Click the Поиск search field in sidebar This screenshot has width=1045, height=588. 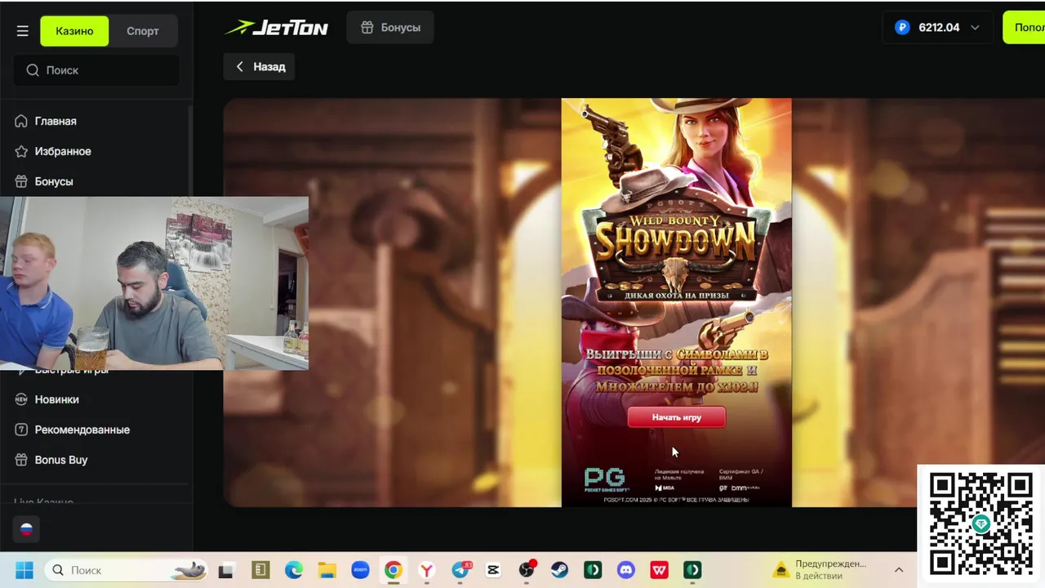tap(96, 70)
